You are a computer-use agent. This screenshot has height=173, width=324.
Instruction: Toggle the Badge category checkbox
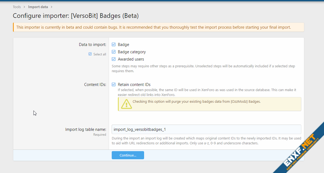114,52
